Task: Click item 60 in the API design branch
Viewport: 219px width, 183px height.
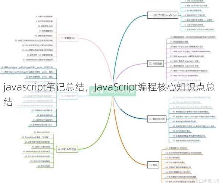Action: click(44, 166)
